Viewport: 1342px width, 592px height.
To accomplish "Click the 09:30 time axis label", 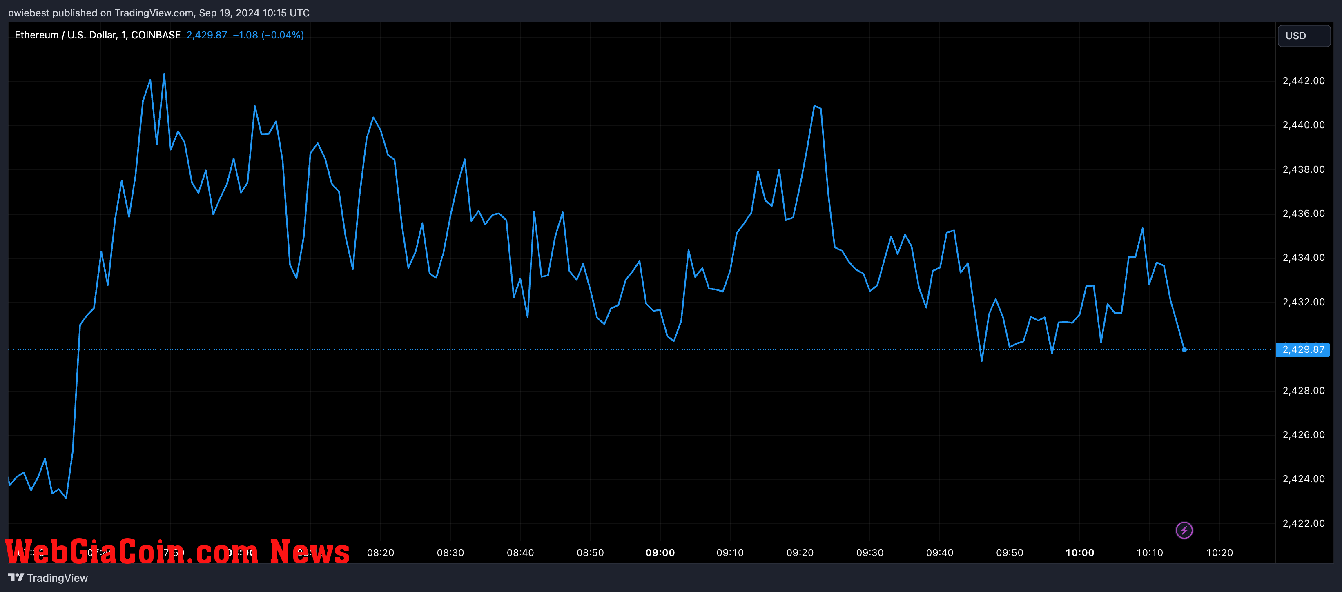I will pos(870,553).
